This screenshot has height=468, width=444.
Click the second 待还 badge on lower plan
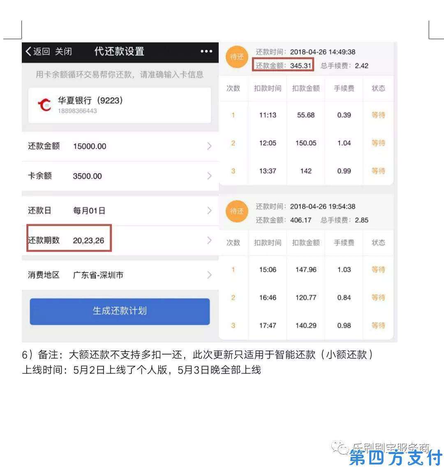pos(237,211)
